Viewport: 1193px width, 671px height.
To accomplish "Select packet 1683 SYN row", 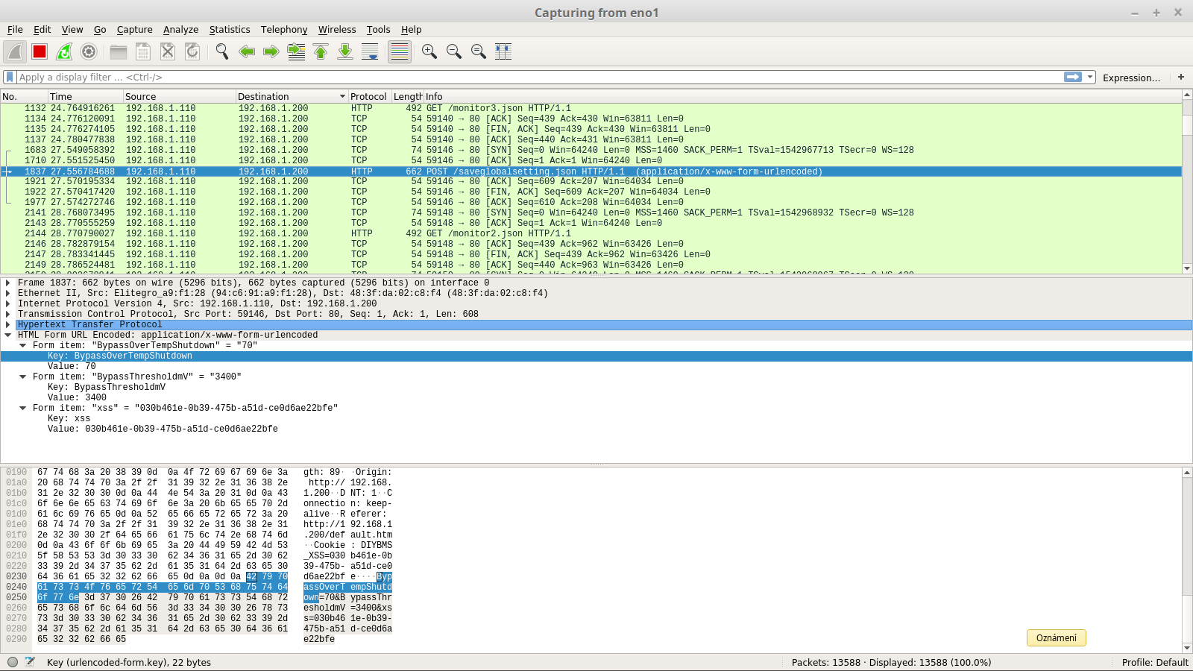I will 591,150.
